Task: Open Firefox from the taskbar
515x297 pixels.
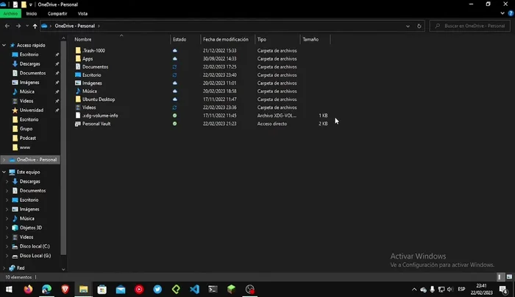Action: pyautogui.click(x=29, y=290)
